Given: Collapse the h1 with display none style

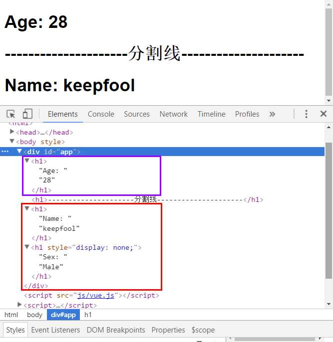Looking at the screenshot, I should [27, 247].
